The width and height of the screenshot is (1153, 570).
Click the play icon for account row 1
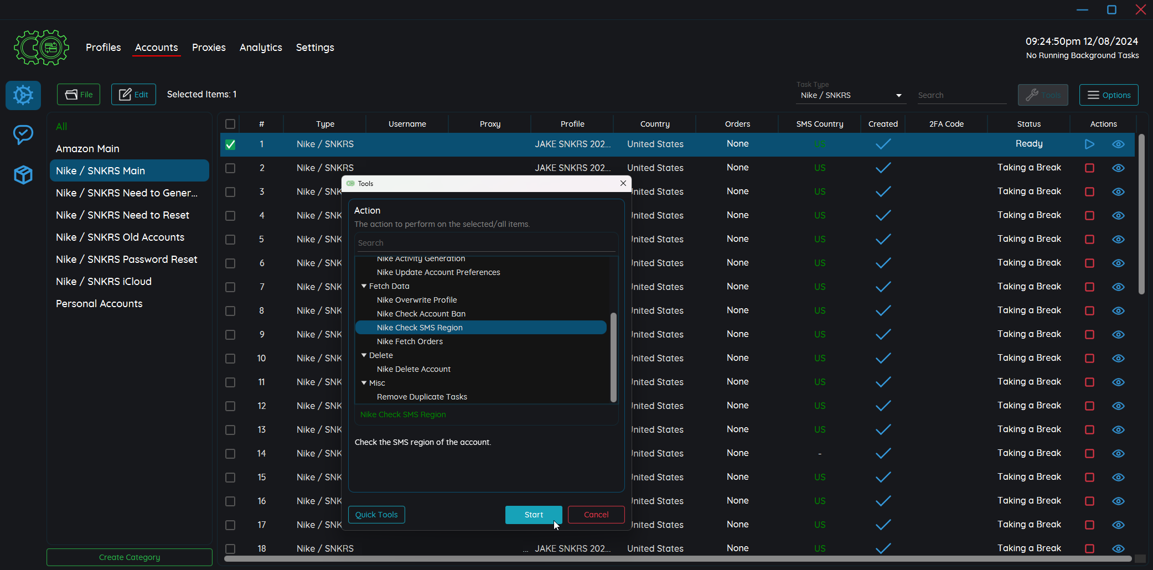(1089, 144)
